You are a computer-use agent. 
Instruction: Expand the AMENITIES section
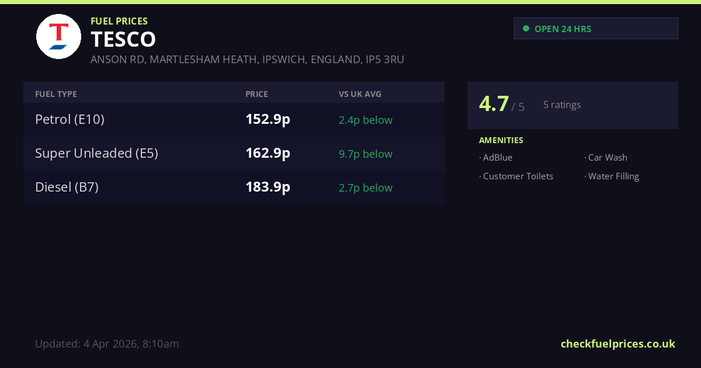(x=501, y=140)
